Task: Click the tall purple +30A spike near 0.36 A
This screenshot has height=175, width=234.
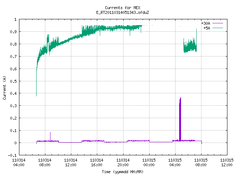Action: click(180, 119)
